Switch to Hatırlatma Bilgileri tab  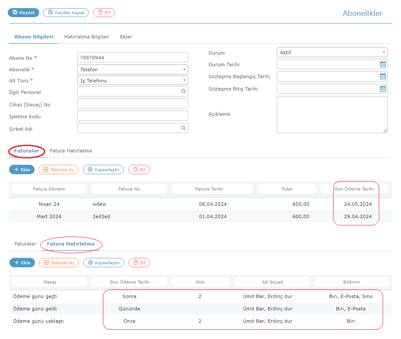(x=87, y=37)
